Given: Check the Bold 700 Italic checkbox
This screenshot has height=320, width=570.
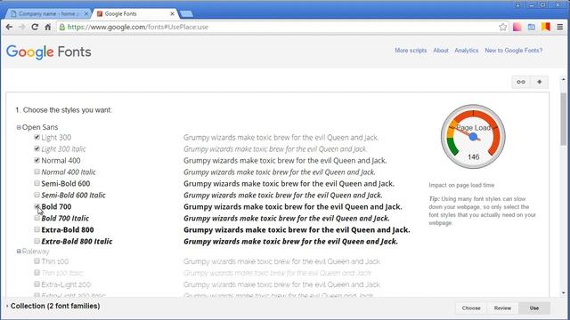Looking at the screenshot, I should click(x=37, y=218).
